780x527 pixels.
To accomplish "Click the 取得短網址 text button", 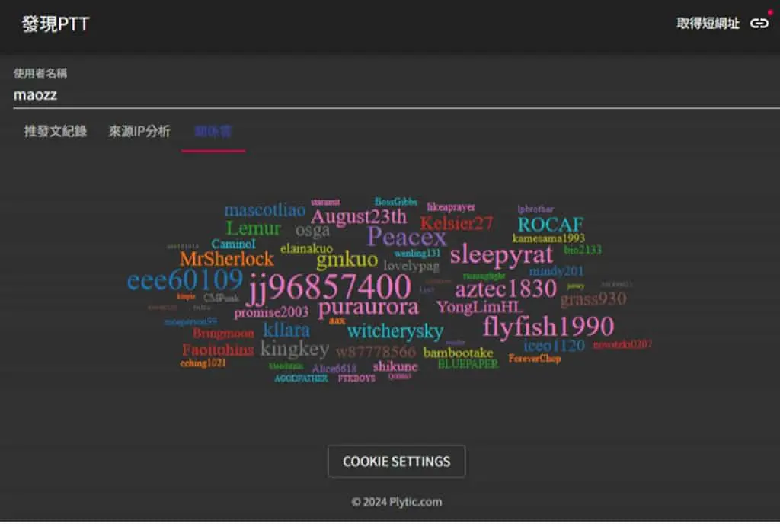I will click(x=708, y=24).
